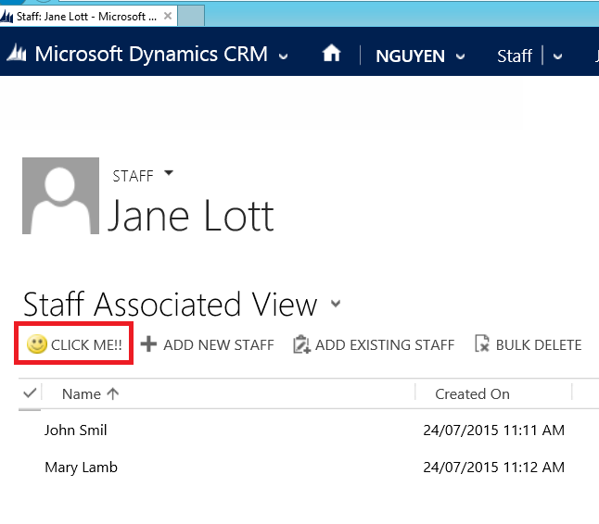Click the smiley face CLICK ME!! icon
Image resolution: width=599 pixels, height=524 pixels.
pyautogui.click(x=37, y=345)
